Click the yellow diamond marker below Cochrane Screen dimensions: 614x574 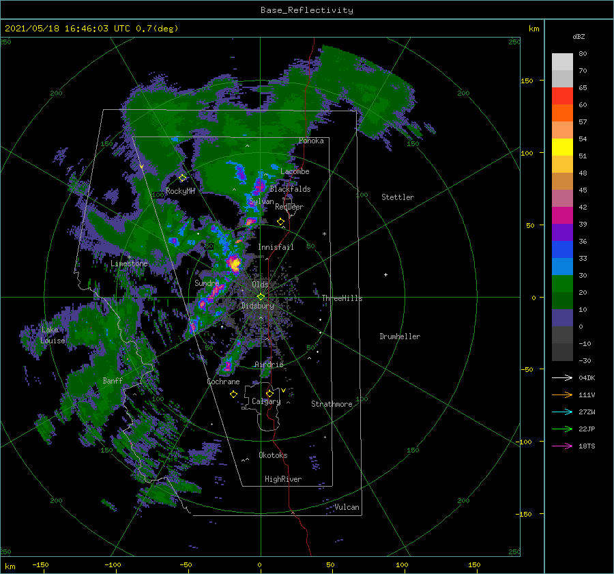pos(233,394)
